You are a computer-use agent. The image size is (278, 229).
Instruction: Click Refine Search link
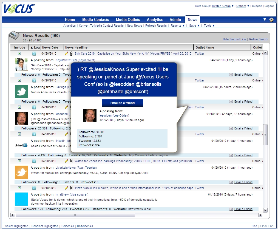click(x=259, y=39)
